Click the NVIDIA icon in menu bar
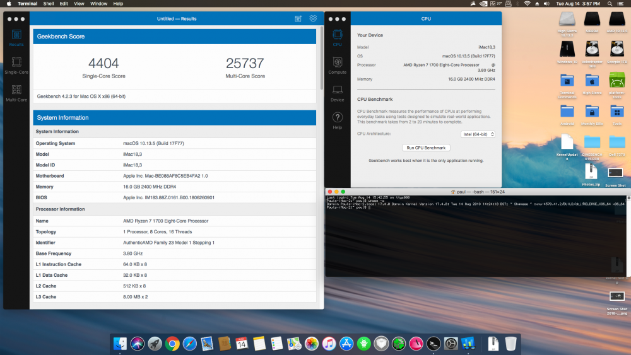This screenshot has width=631, height=355. point(483,4)
